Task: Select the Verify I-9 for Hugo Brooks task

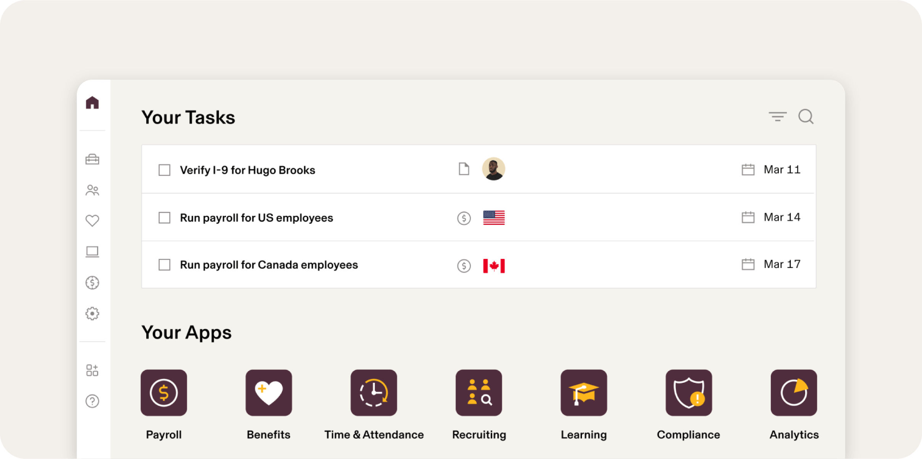Action: click(247, 170)
